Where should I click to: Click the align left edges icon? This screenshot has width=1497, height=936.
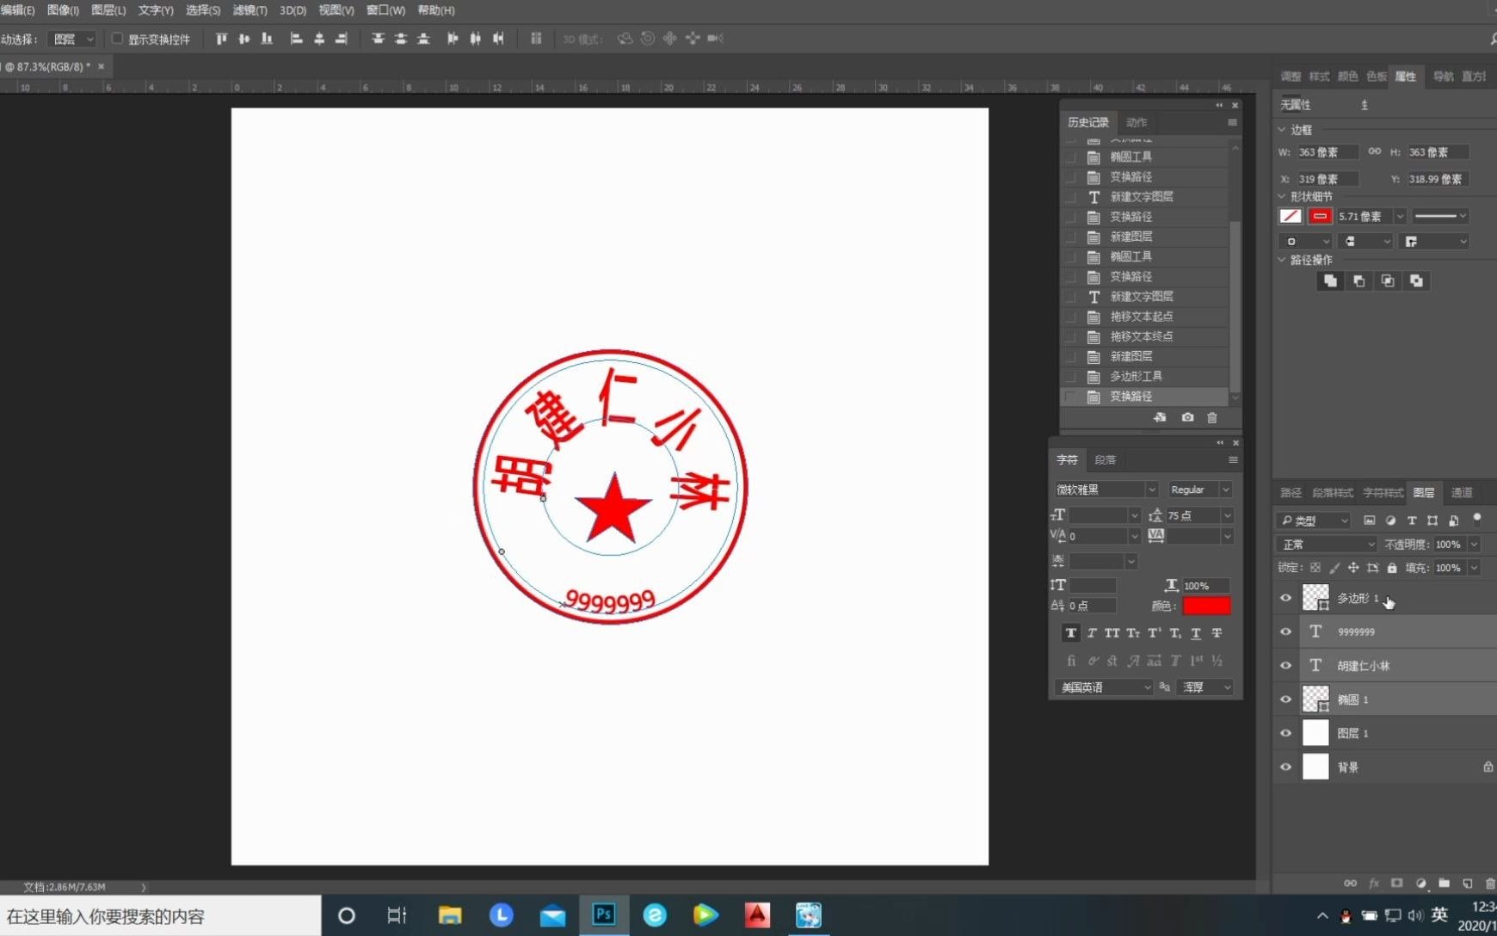click(296, 39)
